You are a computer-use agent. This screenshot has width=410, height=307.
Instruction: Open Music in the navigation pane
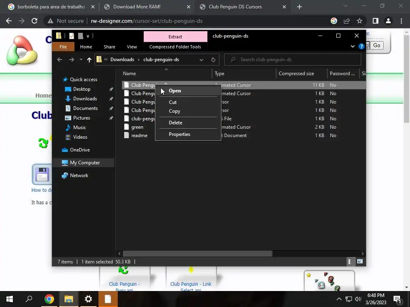click(x=80, y=128)
